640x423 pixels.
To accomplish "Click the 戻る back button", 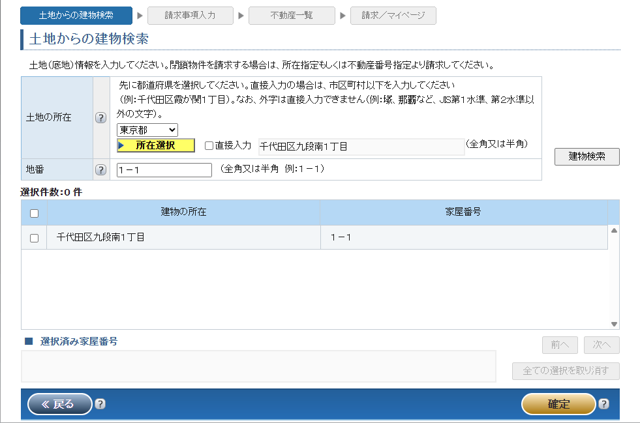I will [x=60, y=404].
